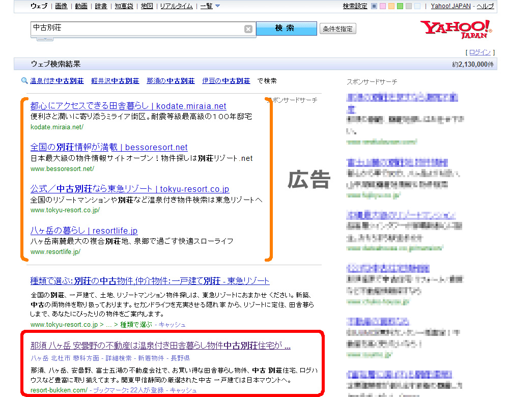
Task: Open キャッシュ for the 東急リゾート result
Action: (172, 324)
